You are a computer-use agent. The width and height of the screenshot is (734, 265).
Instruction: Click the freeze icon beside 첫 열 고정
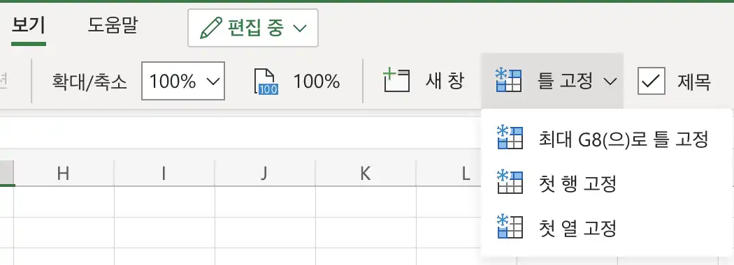pyautogui.click(x=510, y=227)
